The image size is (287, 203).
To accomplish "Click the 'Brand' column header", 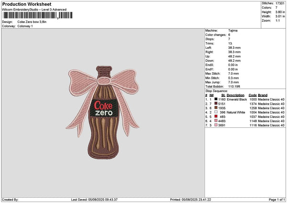I will point(263,95).
